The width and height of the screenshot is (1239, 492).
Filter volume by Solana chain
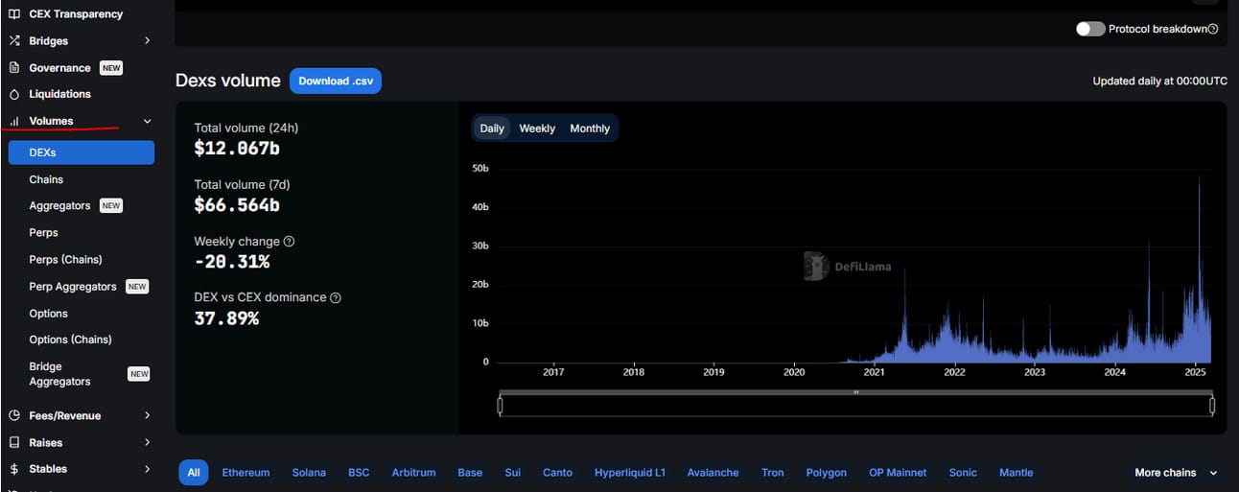point(309,473)
